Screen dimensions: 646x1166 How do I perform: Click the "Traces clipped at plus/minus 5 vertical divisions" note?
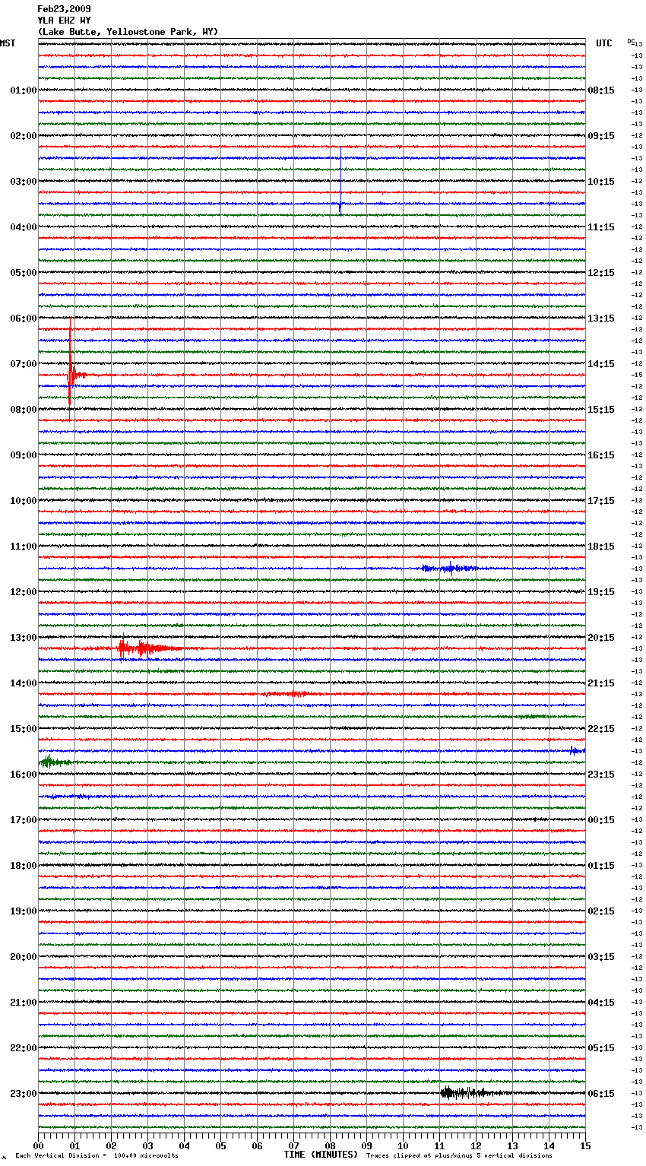(x=459, y=1155)
